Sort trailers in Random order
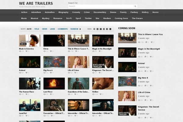The width and height of the screenshot is (183, 122). [x=74, y=29]
